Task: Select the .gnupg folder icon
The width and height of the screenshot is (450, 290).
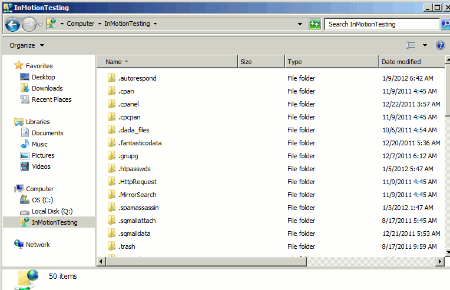Action: [x=112, y=155]
